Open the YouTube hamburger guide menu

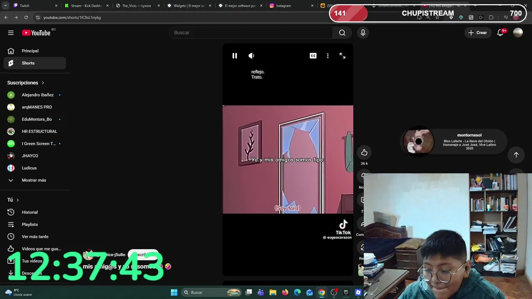pos(11,33)
